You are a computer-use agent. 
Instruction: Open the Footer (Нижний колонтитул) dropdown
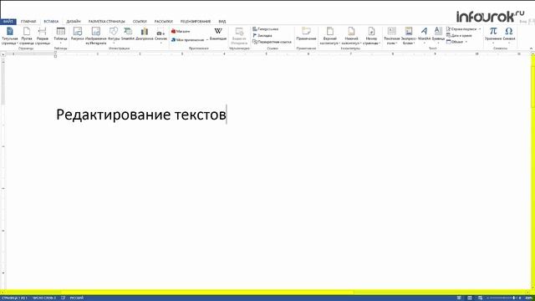351,36
